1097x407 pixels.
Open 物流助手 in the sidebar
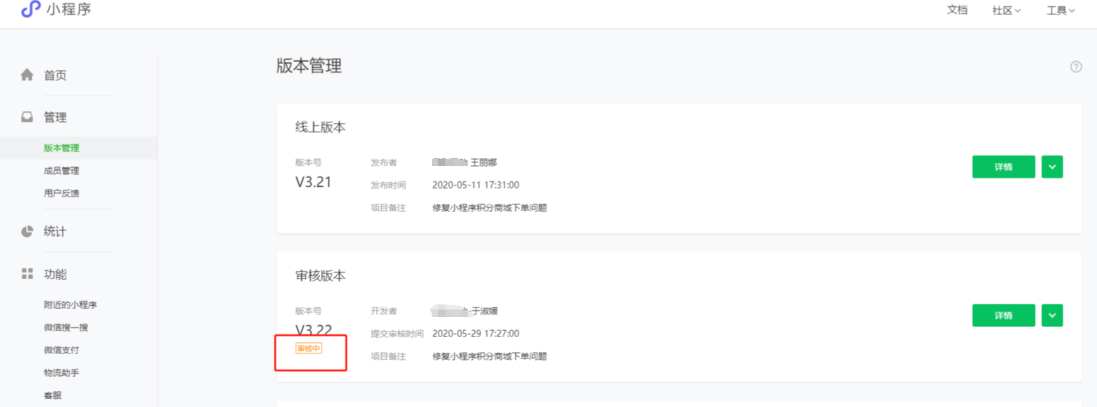[62, 372]
